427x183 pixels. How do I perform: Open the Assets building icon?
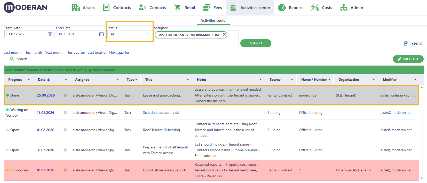[x=76, y=8]
